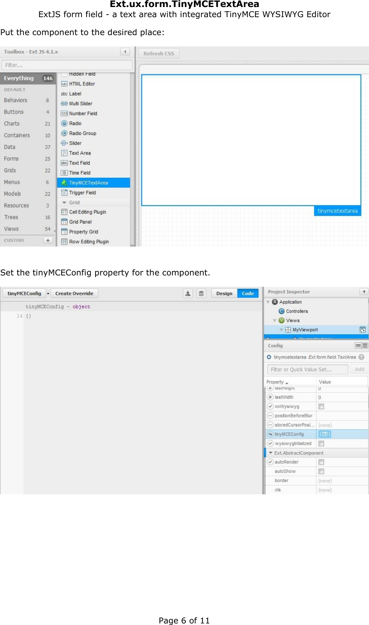Collapse the Application tree node
Viewport: 369px width, 625px height.
click(x=268, y=302)
